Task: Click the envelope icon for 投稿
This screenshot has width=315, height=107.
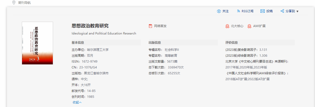Action: (x=262, y=11)
